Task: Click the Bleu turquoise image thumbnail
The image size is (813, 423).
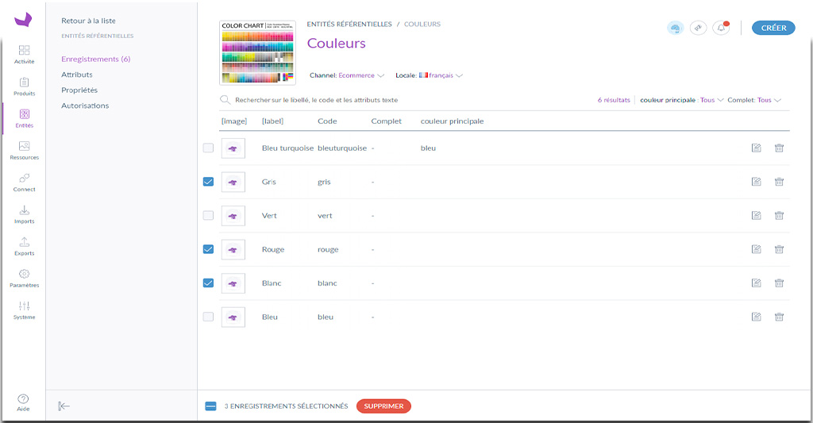Action: (x=233, y=148)
